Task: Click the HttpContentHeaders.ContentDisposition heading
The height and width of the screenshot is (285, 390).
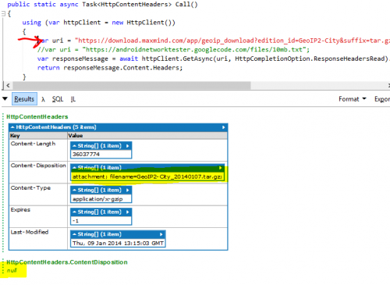Action: pos(67,262)
